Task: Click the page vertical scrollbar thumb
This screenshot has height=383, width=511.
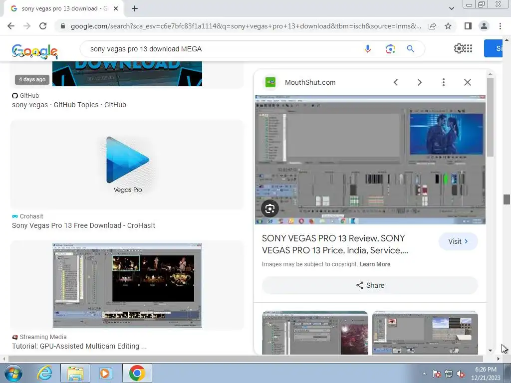Action: 507,199
